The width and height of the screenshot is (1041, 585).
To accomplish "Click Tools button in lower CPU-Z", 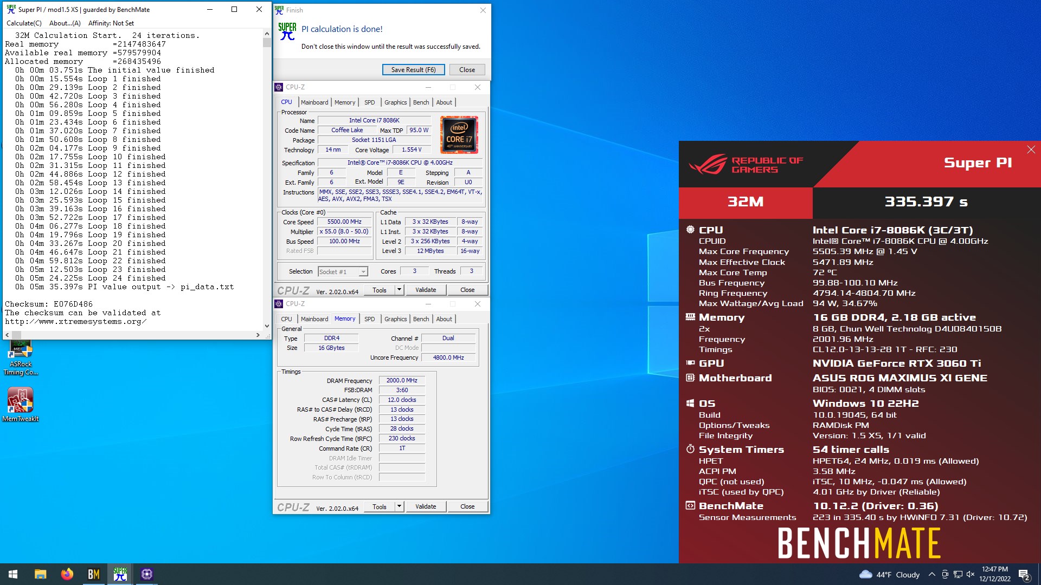I will 380,507.
